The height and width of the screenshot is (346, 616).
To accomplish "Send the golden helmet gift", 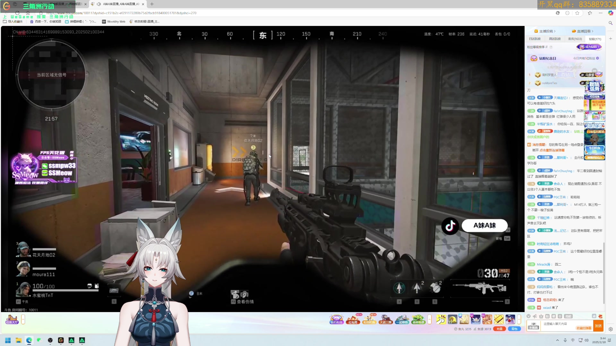I will (x=453, y=319).
